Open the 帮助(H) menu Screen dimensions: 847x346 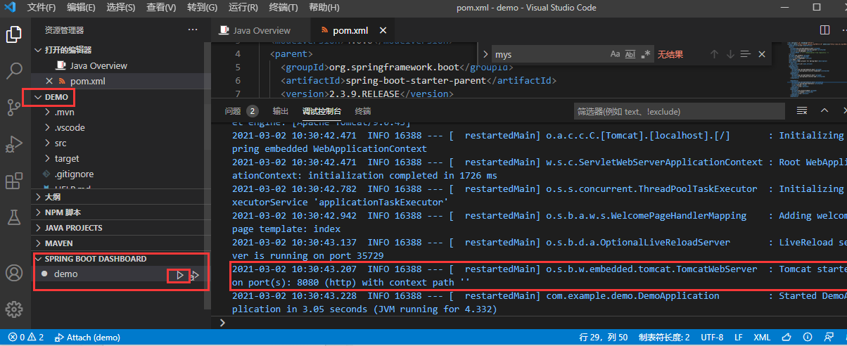[x=323, y=8]
